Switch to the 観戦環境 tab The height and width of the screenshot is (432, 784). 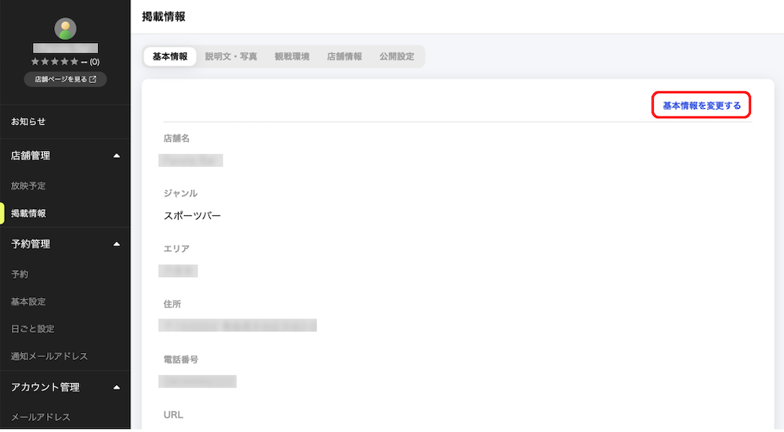[x=292, y=56]
